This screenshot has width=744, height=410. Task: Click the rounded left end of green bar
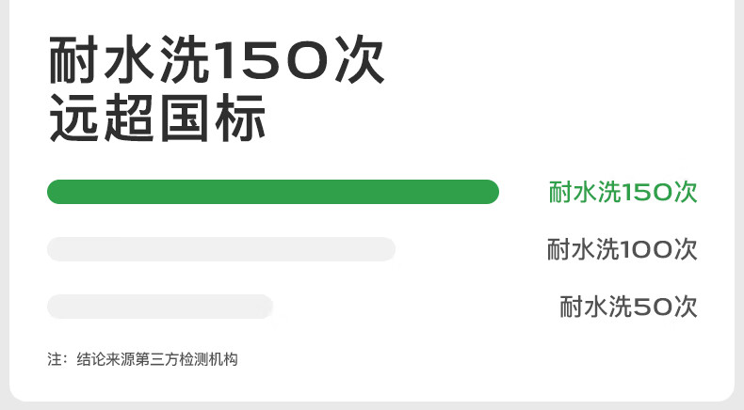pos(57,192)
